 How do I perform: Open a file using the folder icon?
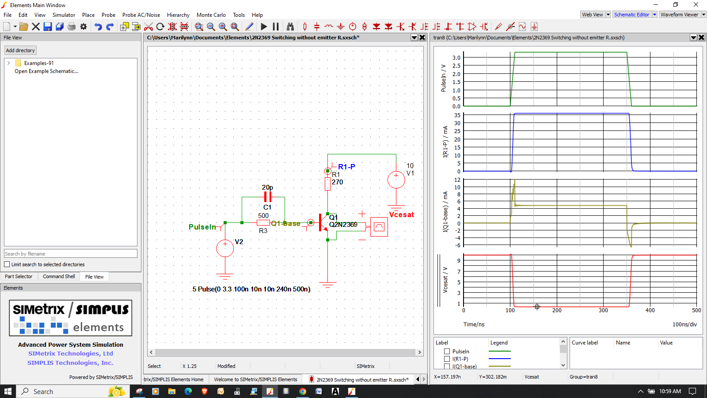[x=24, y=27]
